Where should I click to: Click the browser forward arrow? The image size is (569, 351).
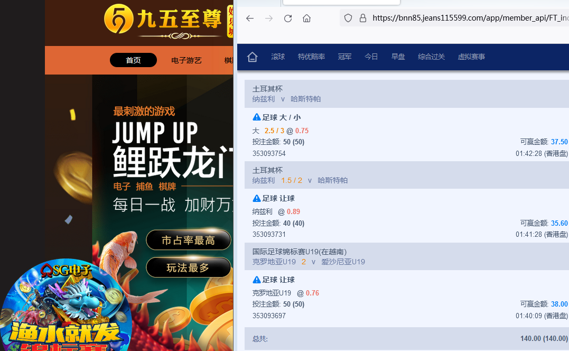point(269,18)
